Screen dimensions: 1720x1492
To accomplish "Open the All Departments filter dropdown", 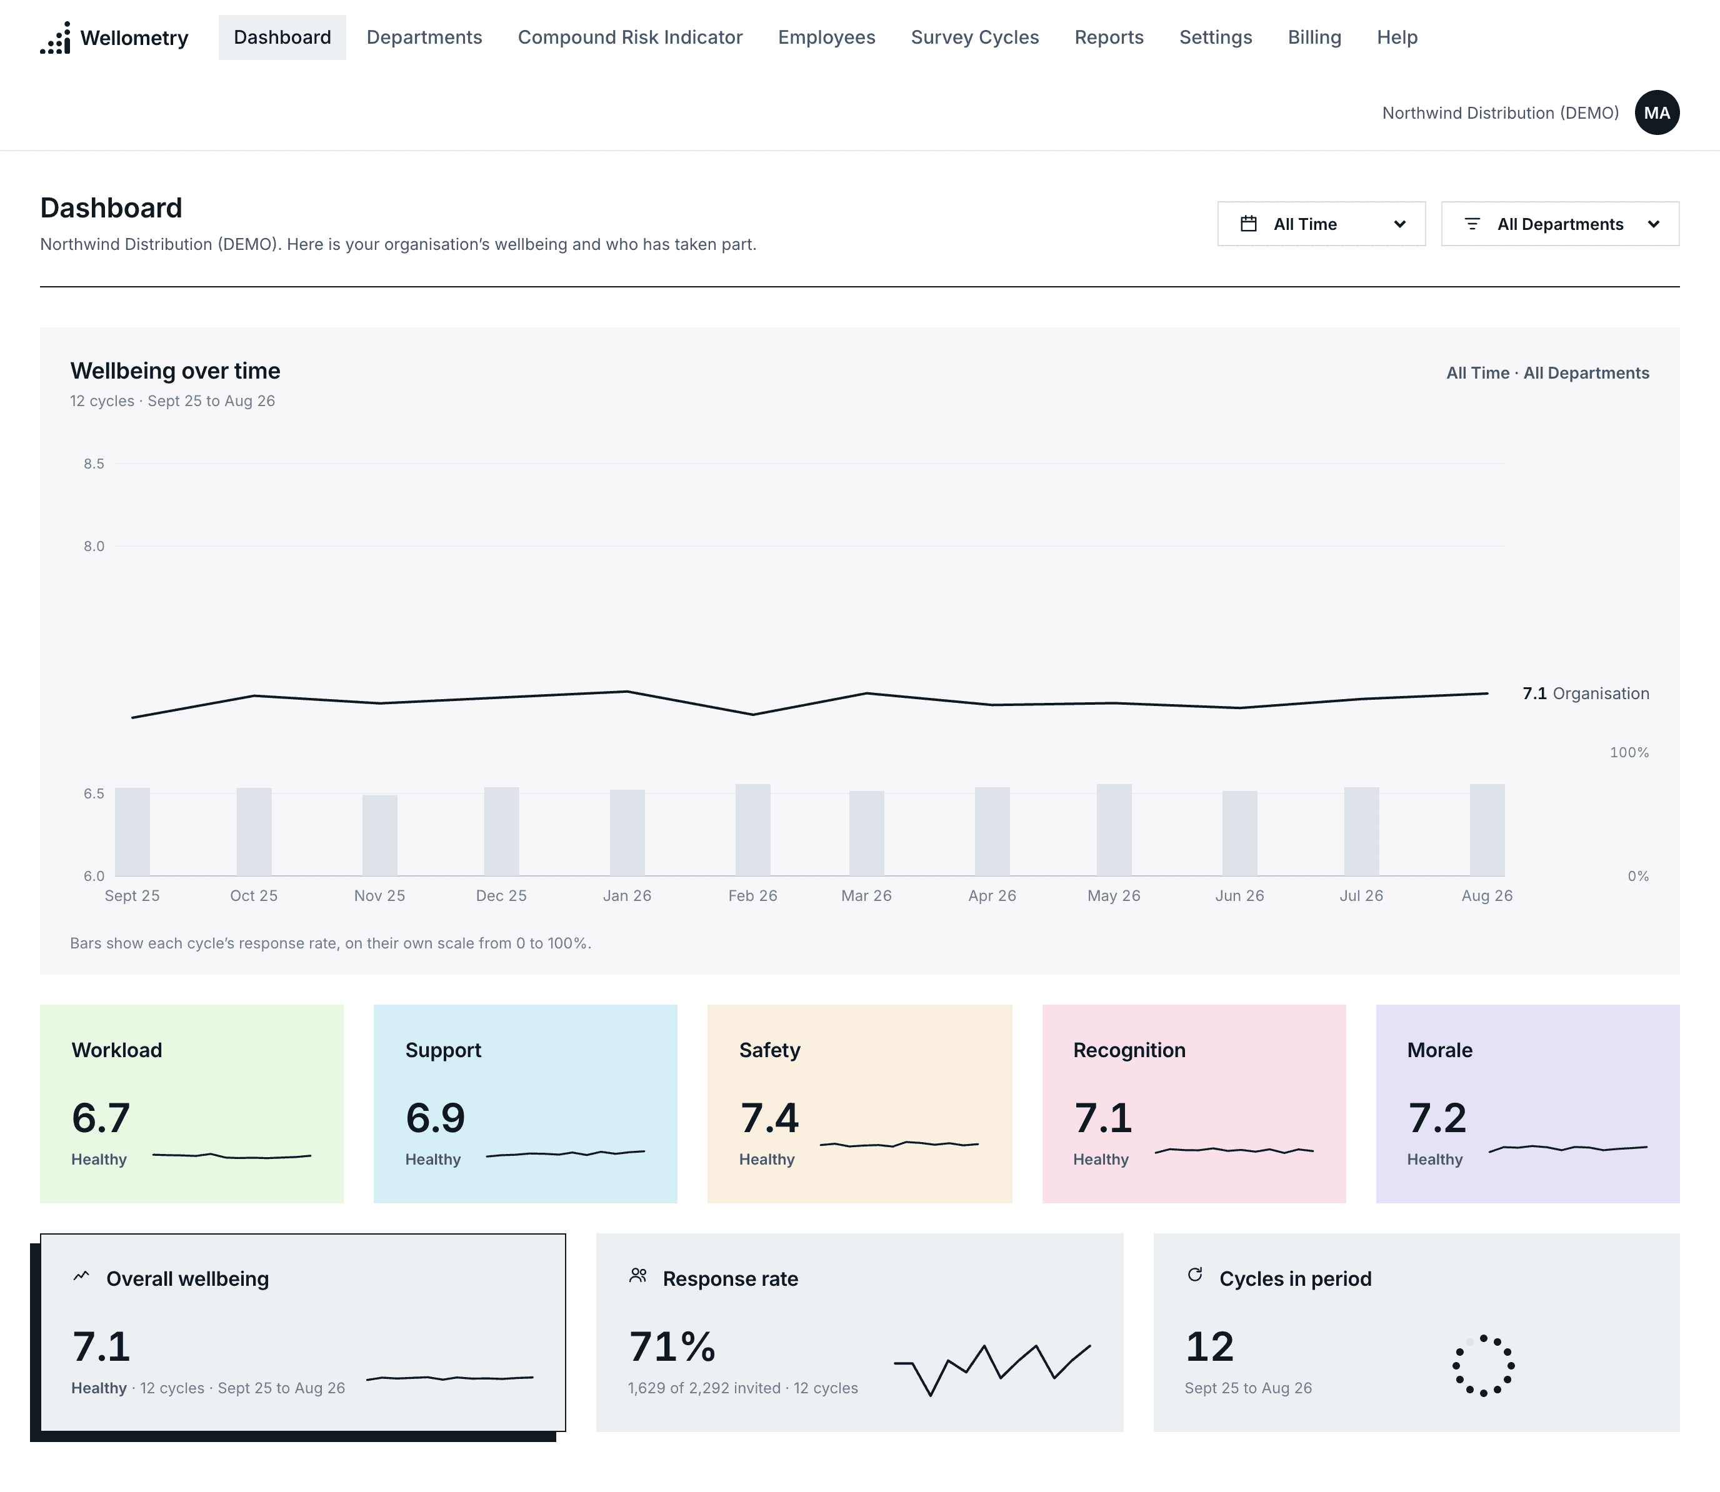I will coord(1560,224).
